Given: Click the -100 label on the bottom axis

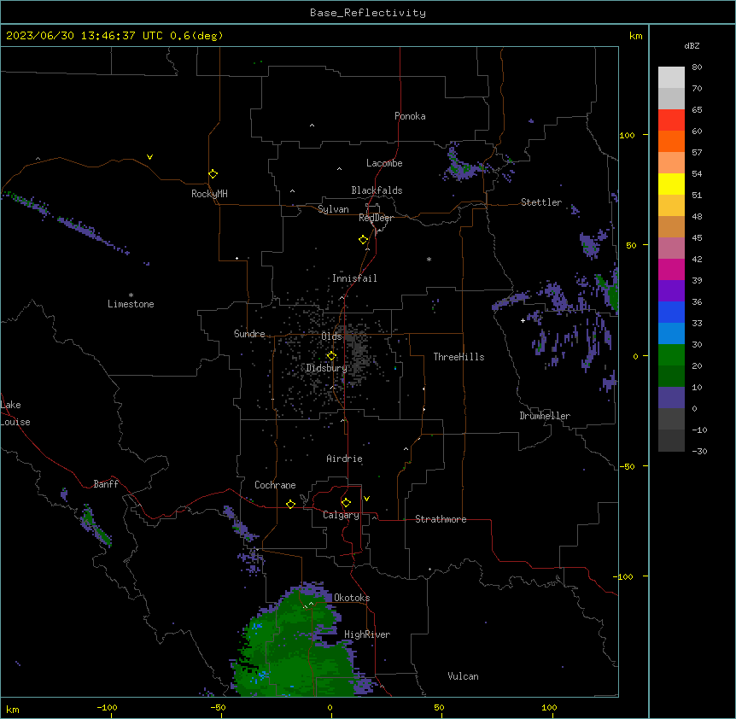Looking at the screenshot, I should pos(107,707).
